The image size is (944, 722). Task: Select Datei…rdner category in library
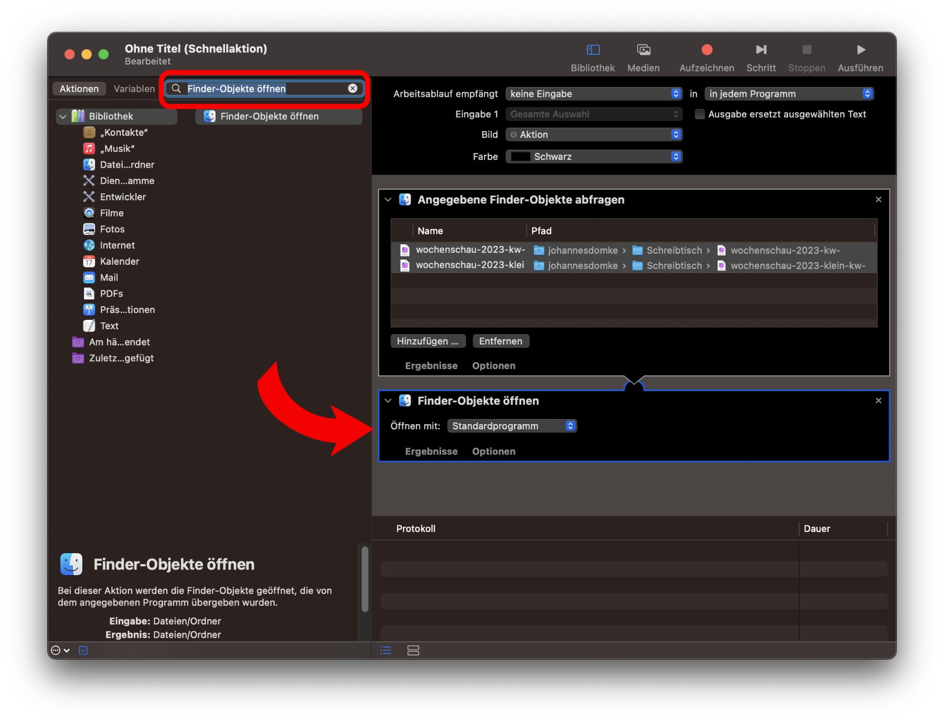pos(127,165)
